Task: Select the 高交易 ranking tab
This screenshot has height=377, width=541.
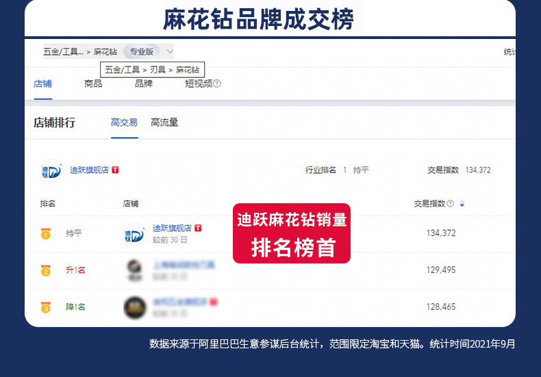Action: pos(124,122)
